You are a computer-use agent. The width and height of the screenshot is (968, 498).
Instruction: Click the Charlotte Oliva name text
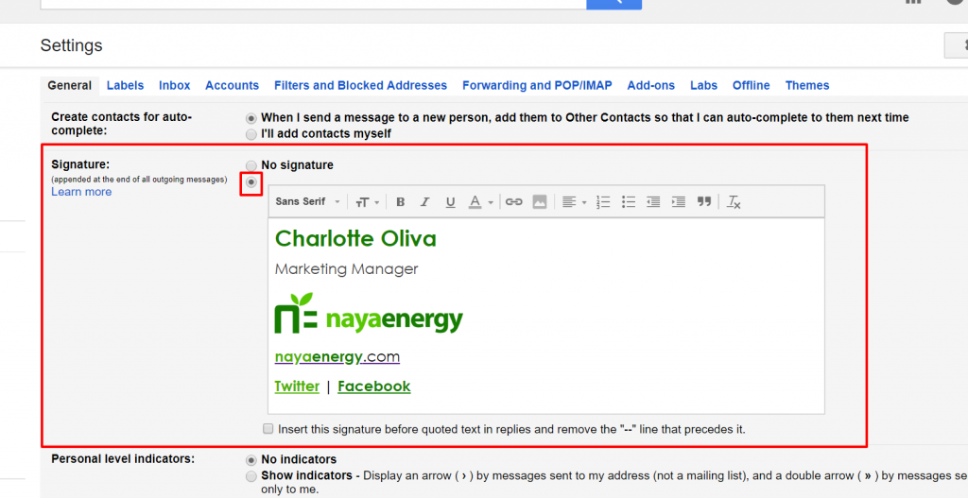click(x=355, y=239)
